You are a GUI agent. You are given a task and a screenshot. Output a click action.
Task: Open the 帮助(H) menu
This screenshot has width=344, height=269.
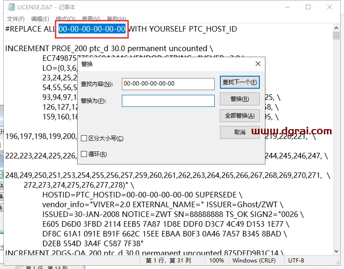116,19
